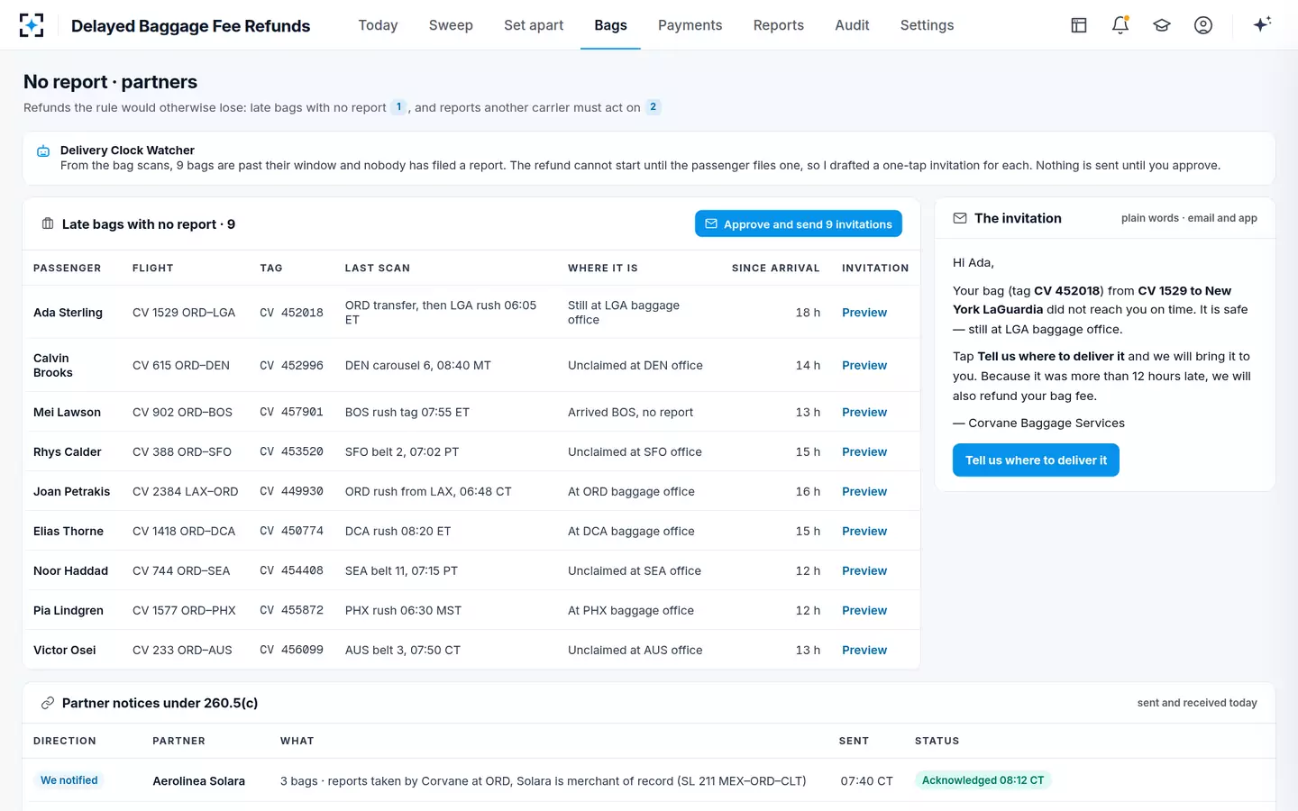Click the late bags count badge 1
This screenshot has height=811, width=1298.
(x=398, y=107)
